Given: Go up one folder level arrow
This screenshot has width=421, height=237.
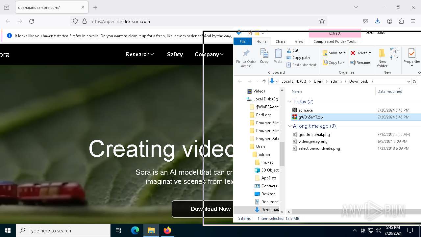Looking at the screenshot, I should (x=264, y=81).
